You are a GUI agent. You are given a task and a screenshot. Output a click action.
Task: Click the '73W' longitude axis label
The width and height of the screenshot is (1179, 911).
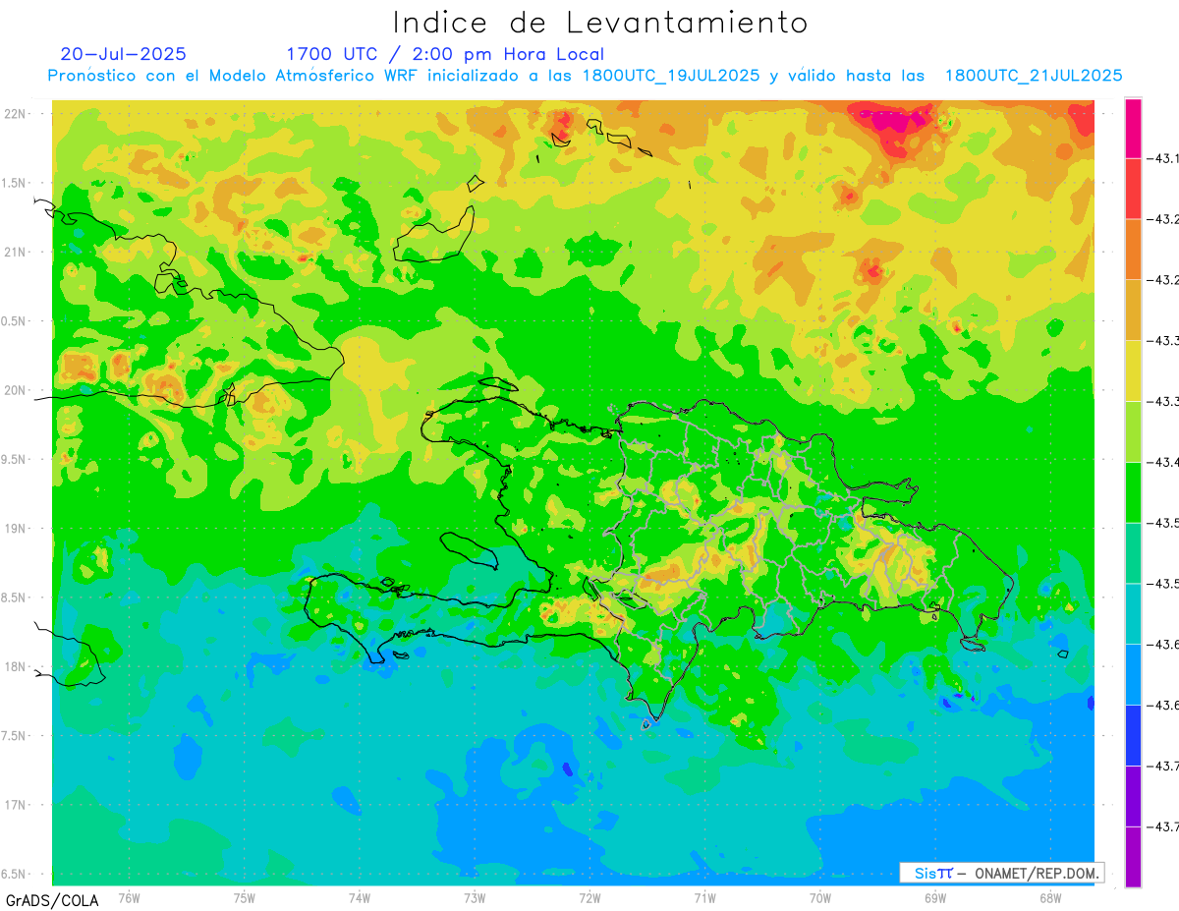pos(475,897)
